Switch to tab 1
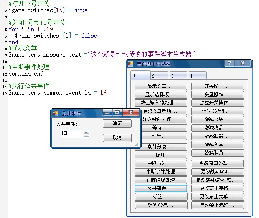Viewport: 259px width, 218px height. [141, 76]
